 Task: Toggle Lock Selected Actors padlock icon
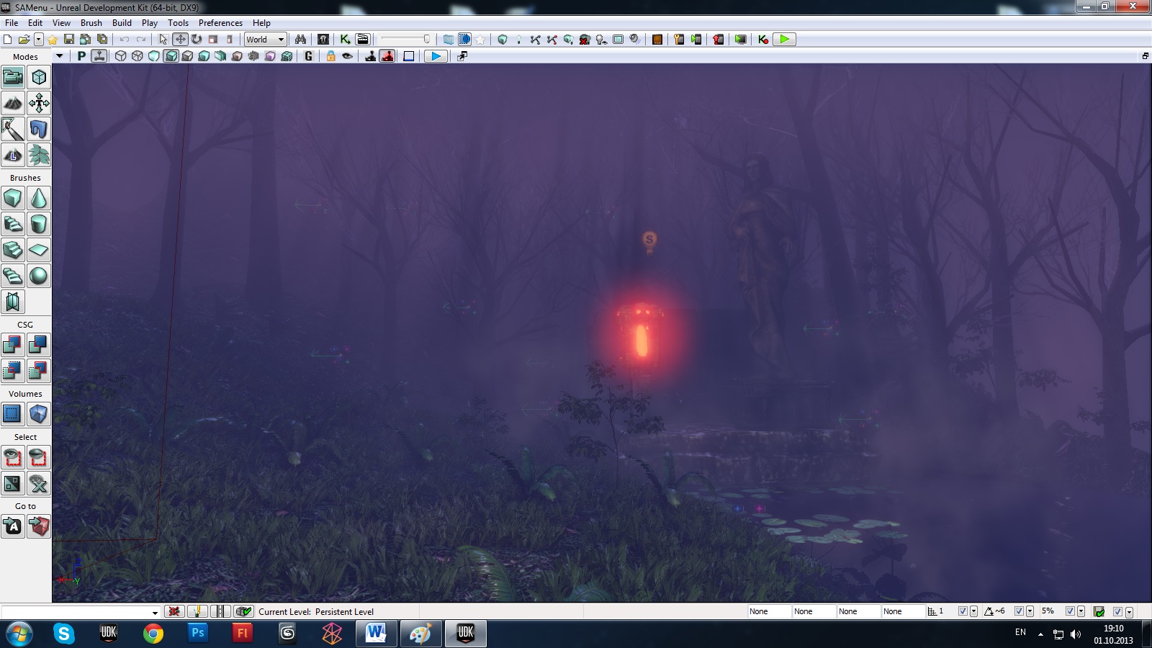click(330, 56)
